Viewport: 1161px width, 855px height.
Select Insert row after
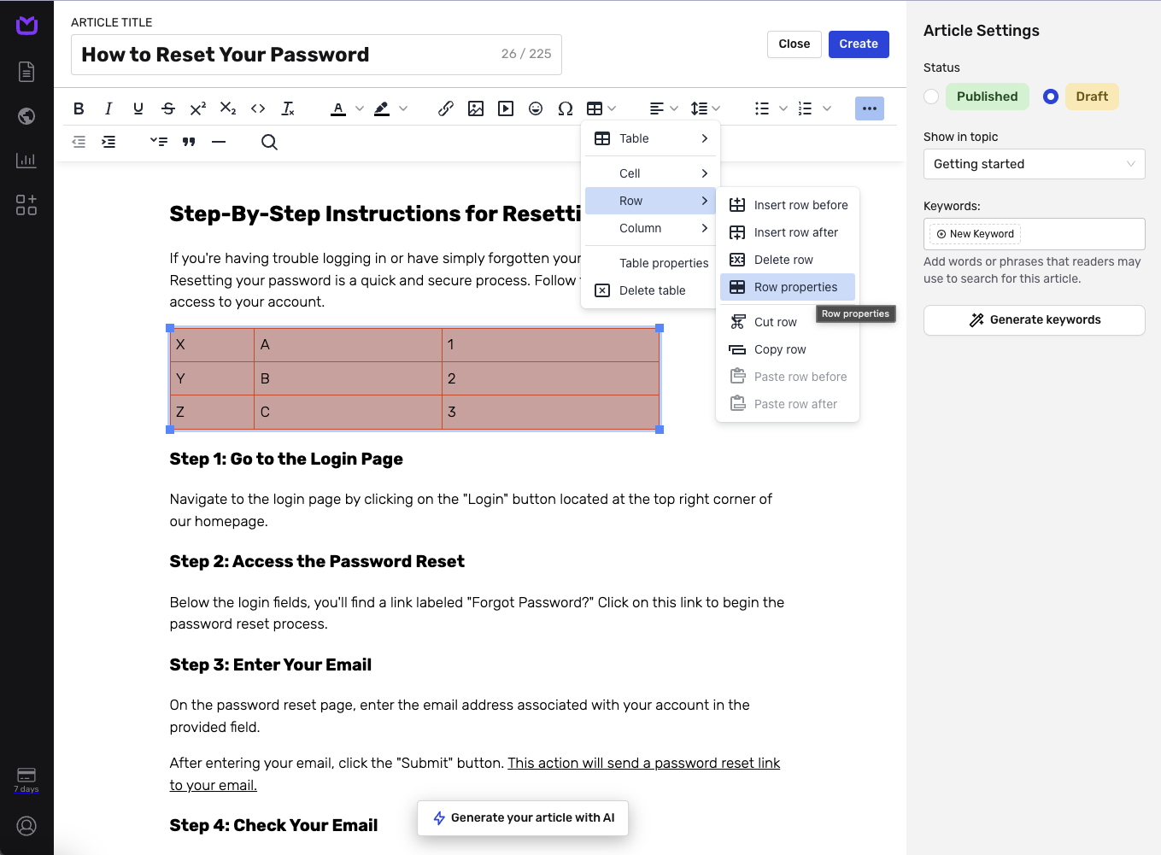pos(788,232)
